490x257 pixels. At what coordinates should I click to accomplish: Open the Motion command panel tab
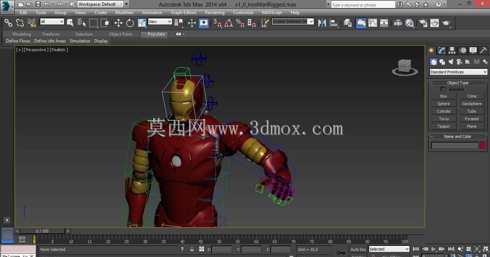(x=463, y=50)
